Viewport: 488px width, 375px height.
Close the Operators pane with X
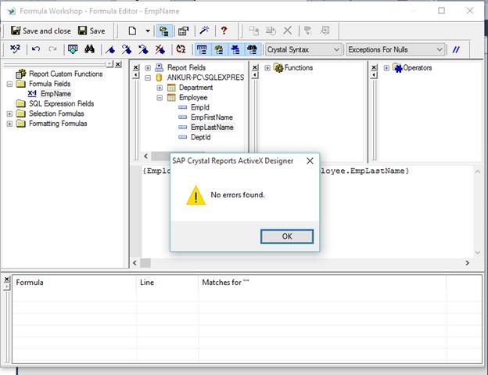tap(374, 67)
